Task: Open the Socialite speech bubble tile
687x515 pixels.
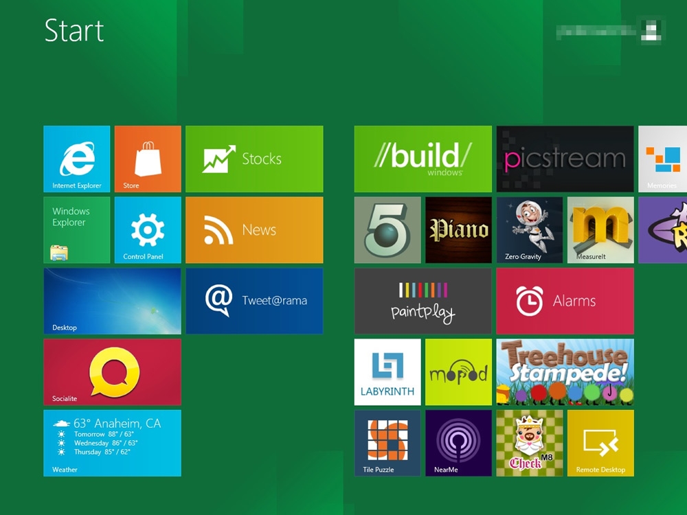Action: [x=112, y=371]
